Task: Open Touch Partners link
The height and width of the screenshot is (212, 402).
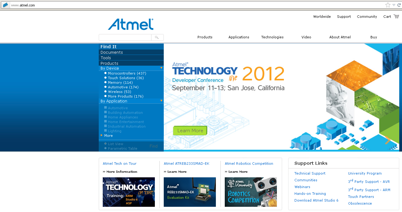Action: [x=361, y=197]
